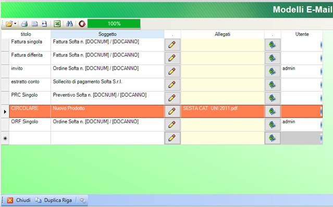The image size is (333, 207).
Task: Click the attachment icon for invito row
Action: 273,71
